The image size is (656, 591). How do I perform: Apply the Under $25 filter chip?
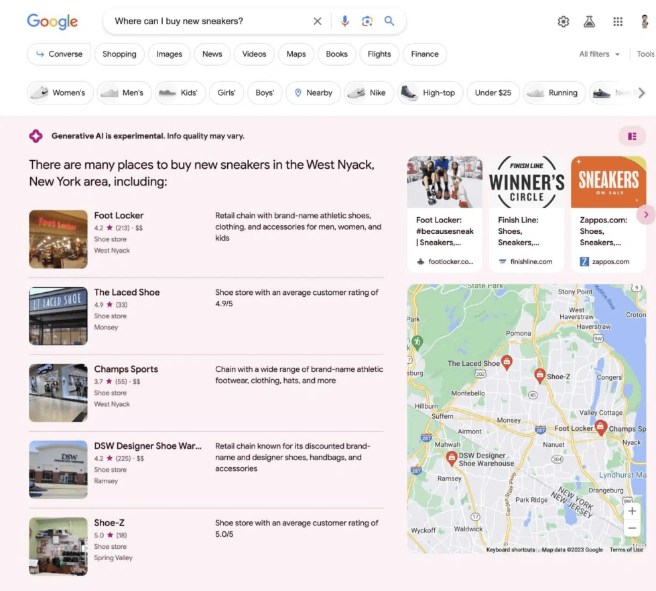[x=493, y=93]
